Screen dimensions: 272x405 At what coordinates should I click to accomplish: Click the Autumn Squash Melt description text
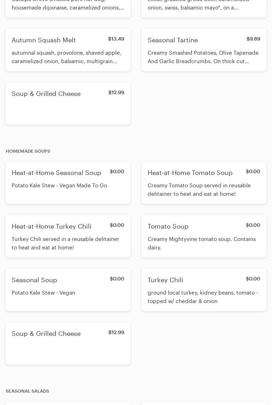pos(66,57)
